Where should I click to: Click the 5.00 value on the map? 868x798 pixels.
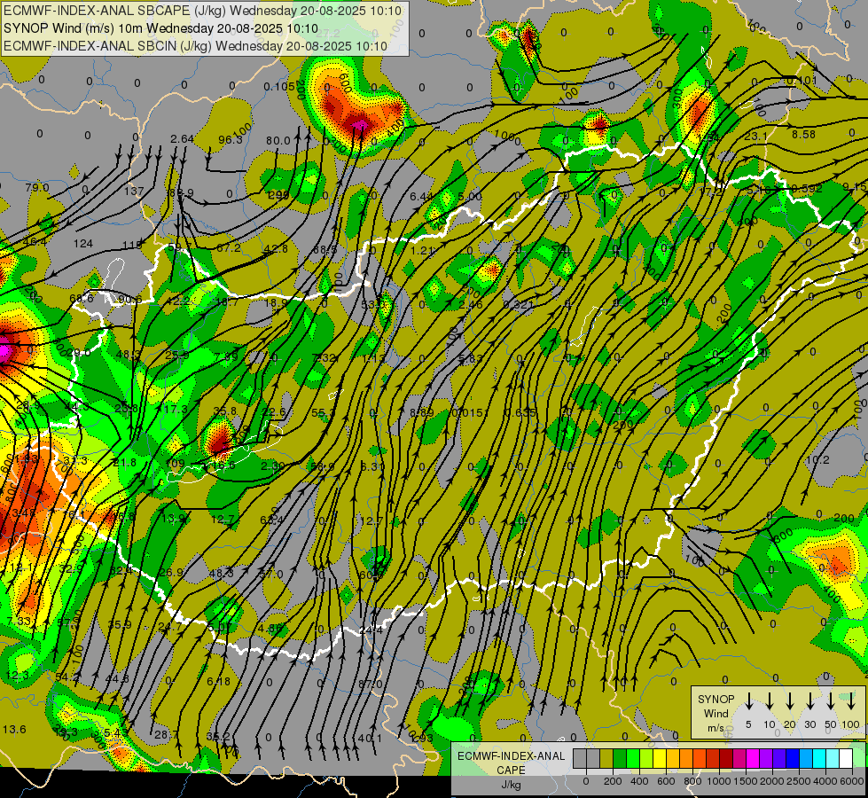470,197
